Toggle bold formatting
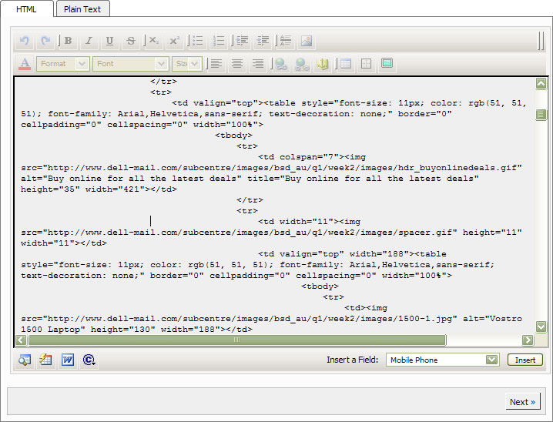This screenshot has width=553, height=422. click(x=68, y=41)
